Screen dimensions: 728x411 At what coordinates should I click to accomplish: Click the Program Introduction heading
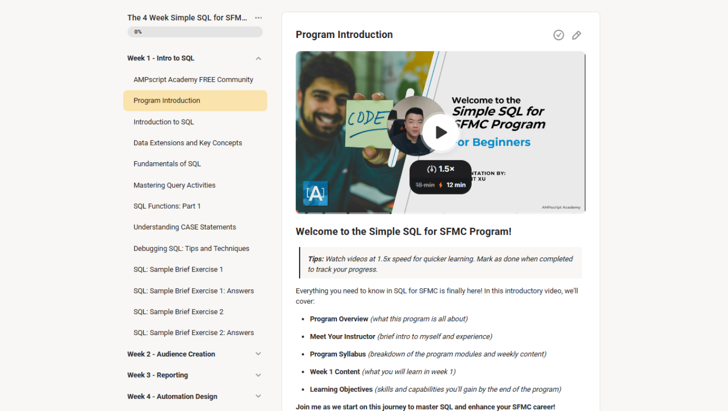click(x=344, y=35)
